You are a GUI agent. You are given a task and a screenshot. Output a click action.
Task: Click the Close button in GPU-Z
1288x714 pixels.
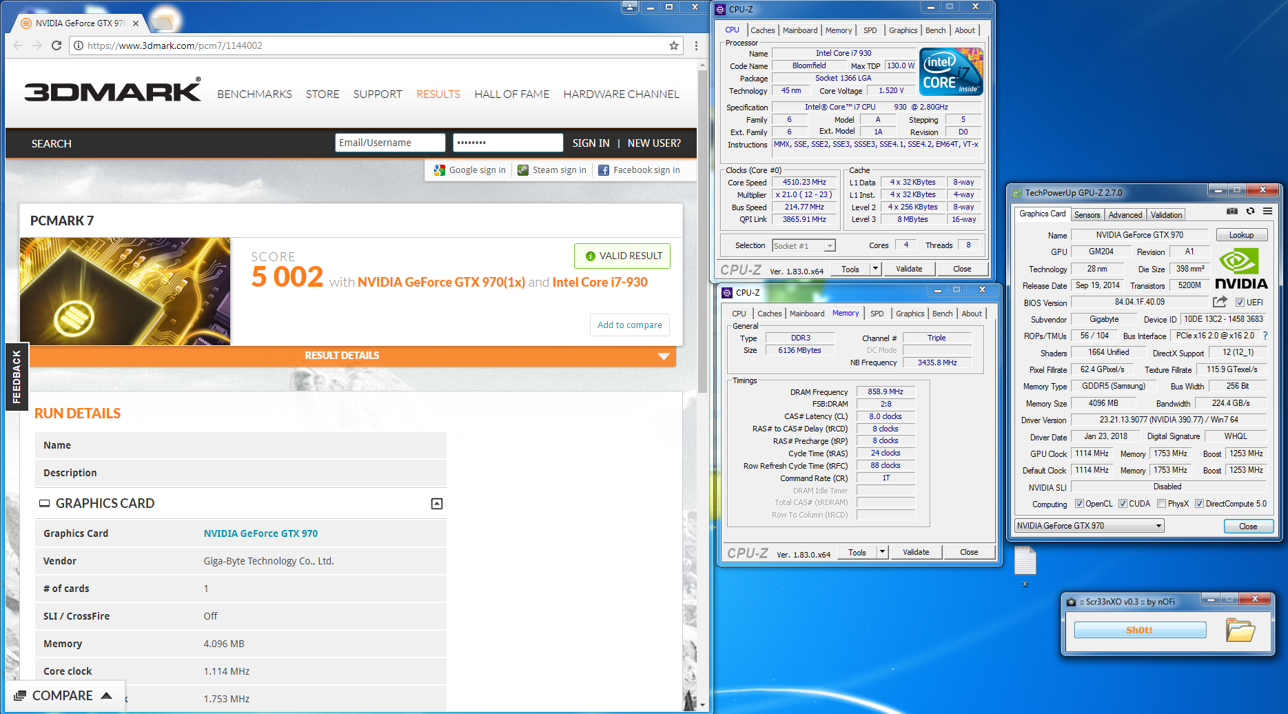click(1248, 526)
